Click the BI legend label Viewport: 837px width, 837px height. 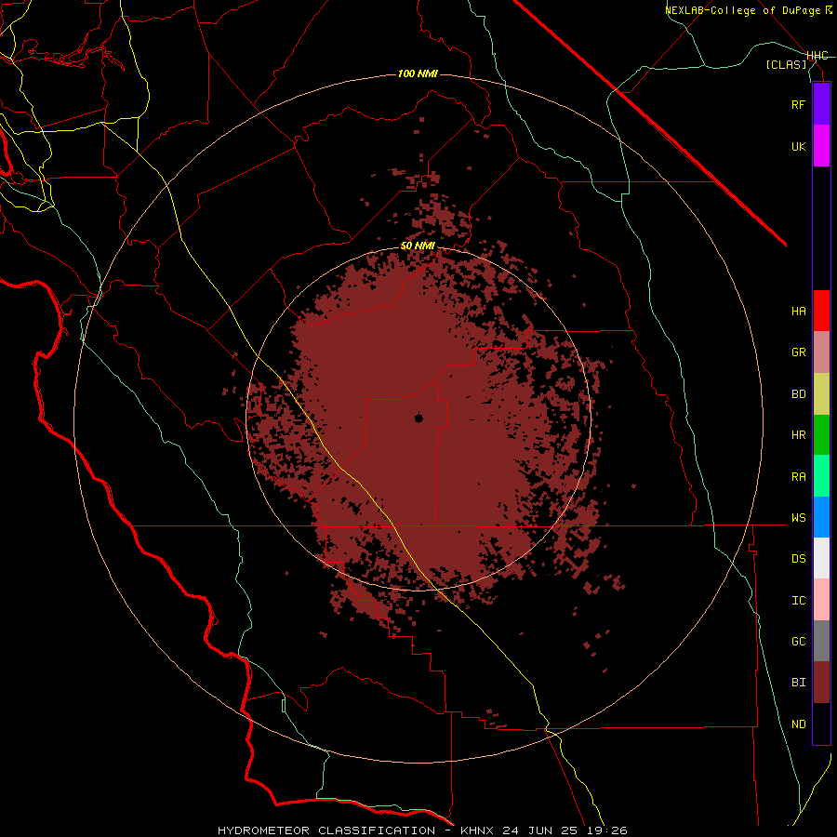click(798, 683)
